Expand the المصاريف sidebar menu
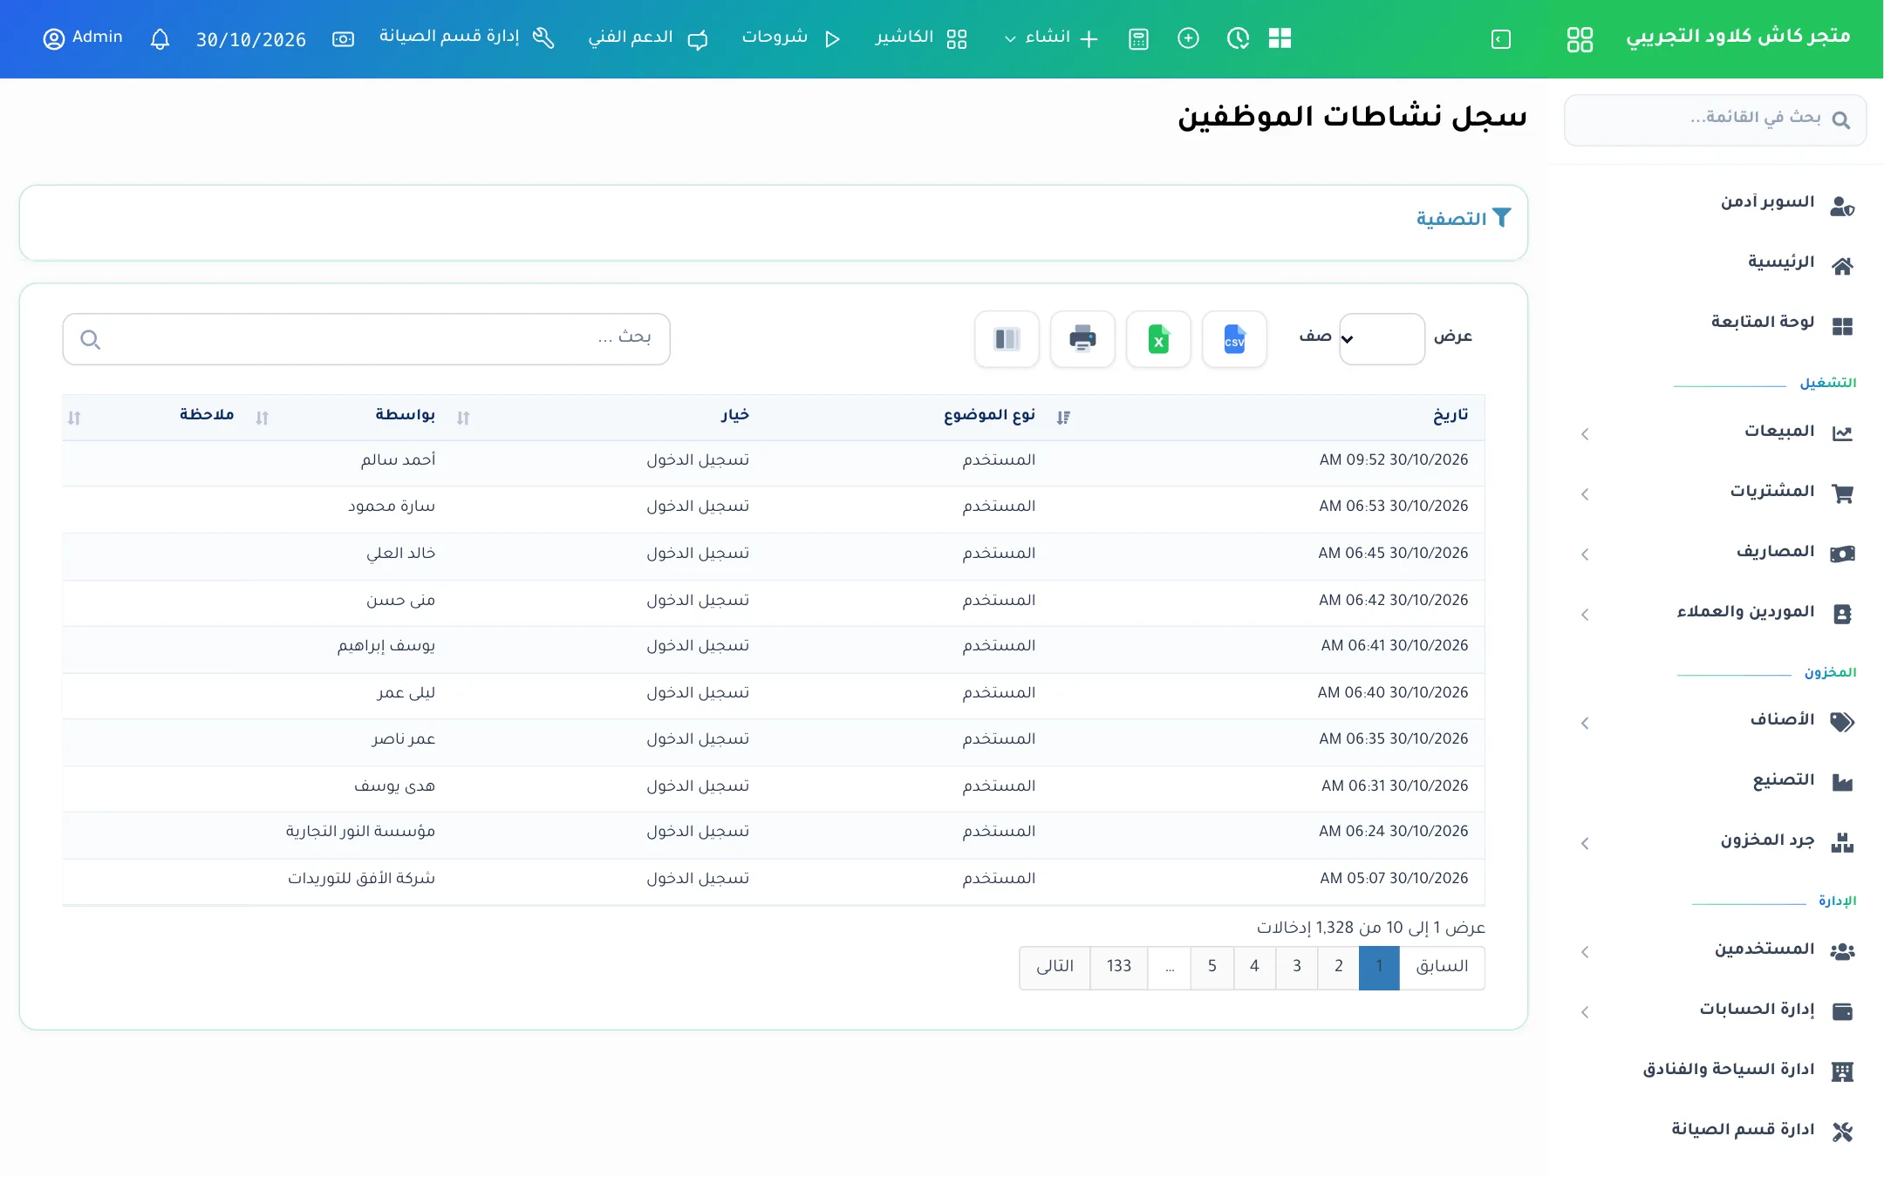This screenshot has width=1884, height=1177. [1715, 553]
